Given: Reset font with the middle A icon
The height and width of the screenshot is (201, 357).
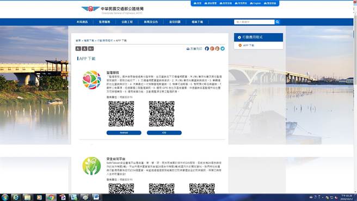Looking at the screenshot, I should 84,48.
